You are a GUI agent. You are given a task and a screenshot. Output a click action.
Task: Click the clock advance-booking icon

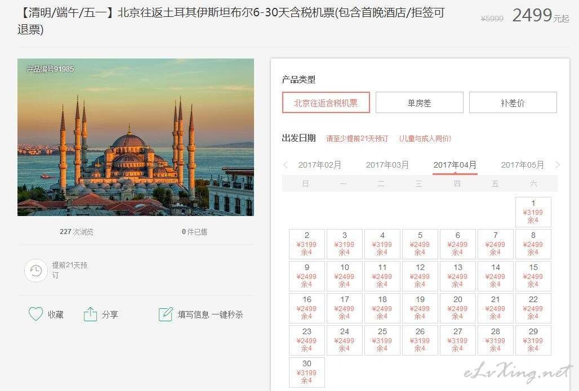pyautogui.click(x=36, y=271)
